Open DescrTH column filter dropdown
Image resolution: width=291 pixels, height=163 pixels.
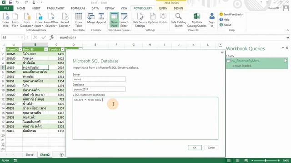[46, 49]
